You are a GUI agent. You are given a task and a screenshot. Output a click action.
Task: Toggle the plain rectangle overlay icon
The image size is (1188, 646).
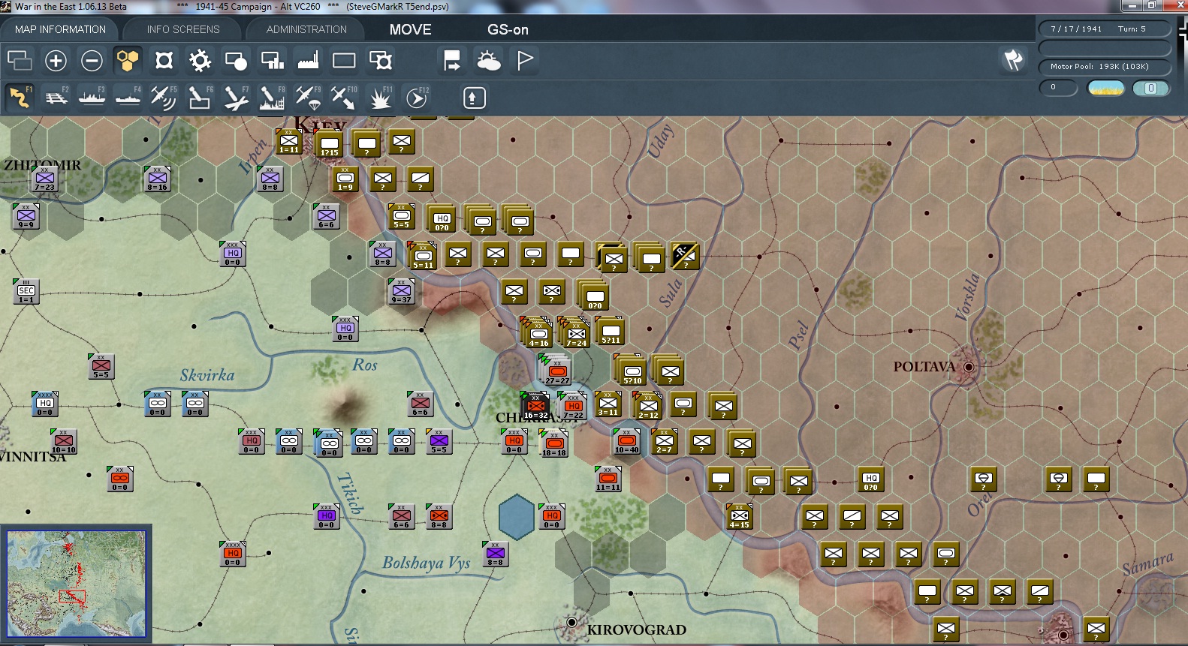[x=344, y=60]
